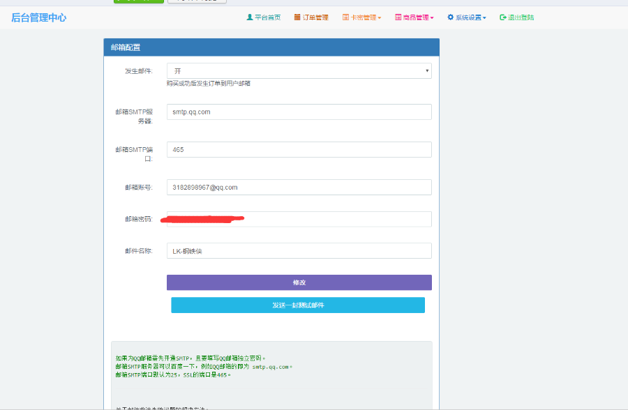Click the 发生邮件 label
Screen dimensions: 628x410
139,71
